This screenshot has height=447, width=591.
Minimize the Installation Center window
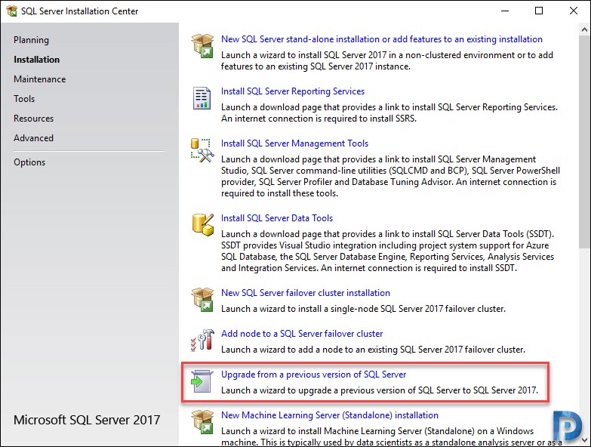point(505,11)
